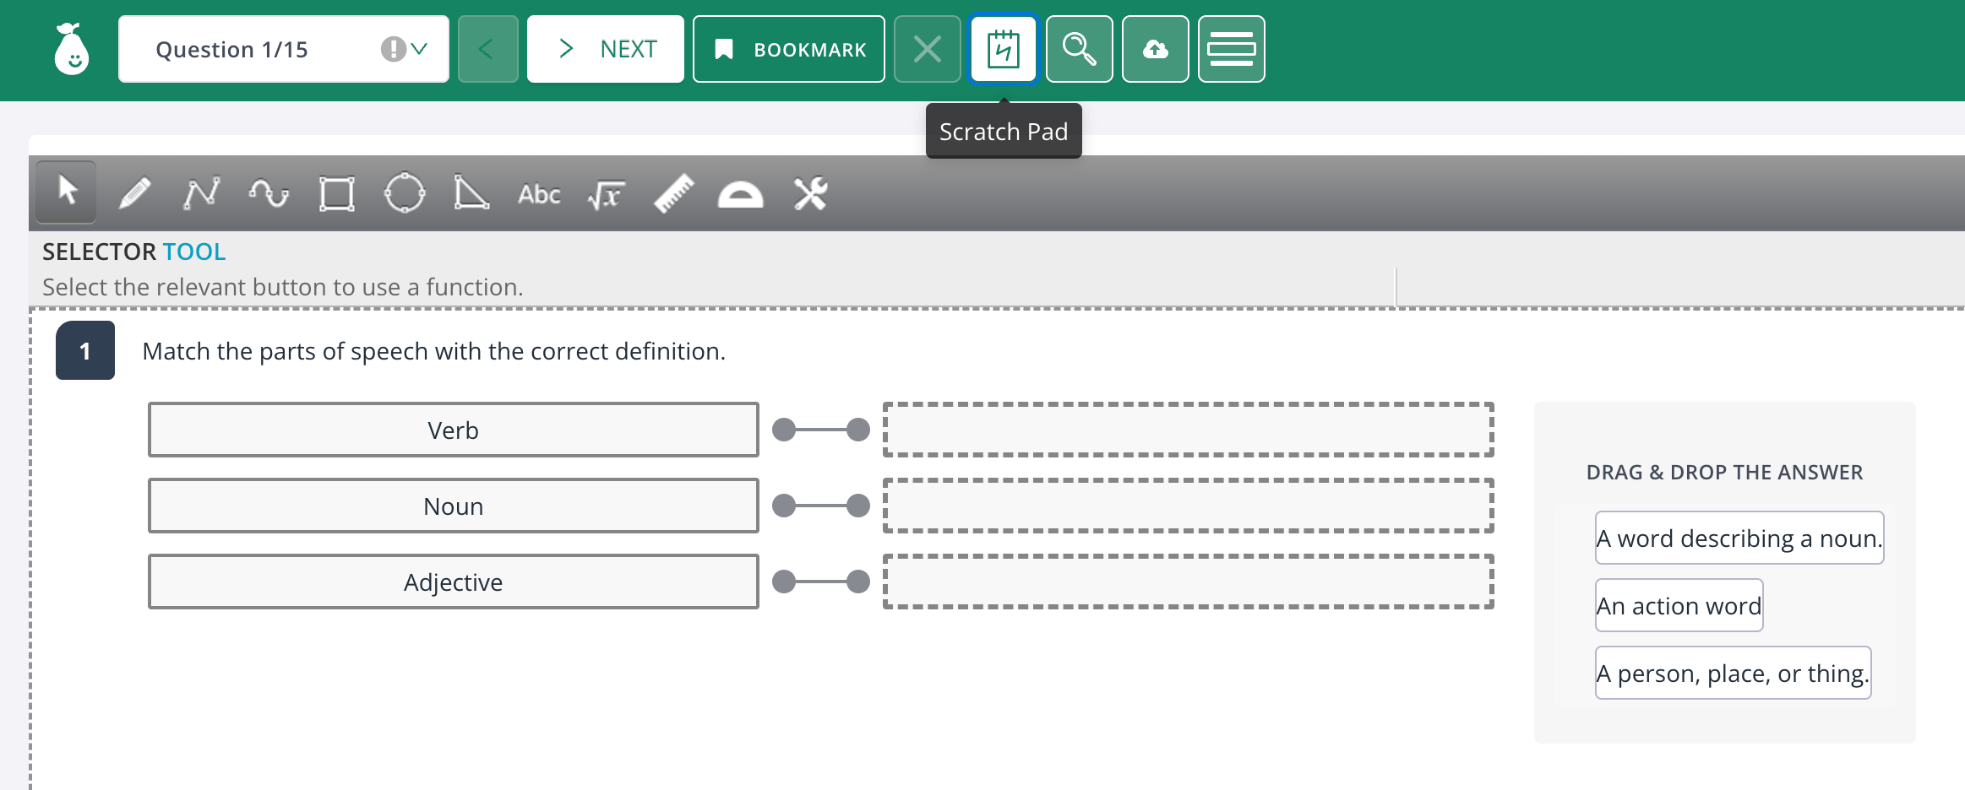Viewport: 1965px width, 790px height.
Task: Select the square root math tool
Action: pyautogui.click(x=607, y=195)
